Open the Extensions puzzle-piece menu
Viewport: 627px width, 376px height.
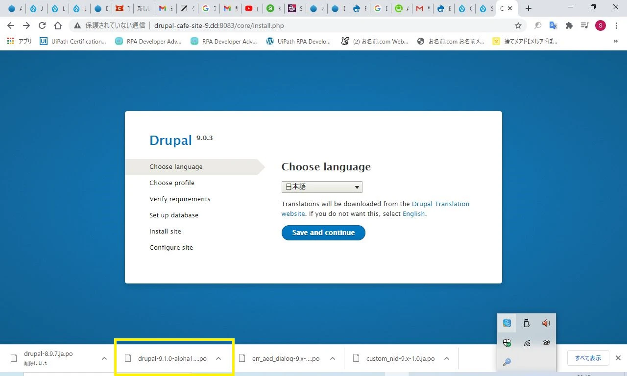click(569, 25)
